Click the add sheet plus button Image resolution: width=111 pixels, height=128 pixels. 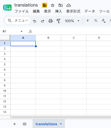point(15,124)
